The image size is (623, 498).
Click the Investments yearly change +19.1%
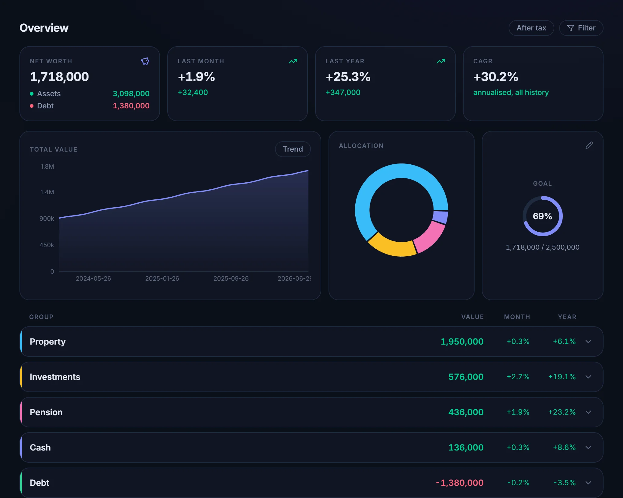(x=562, y=377)
